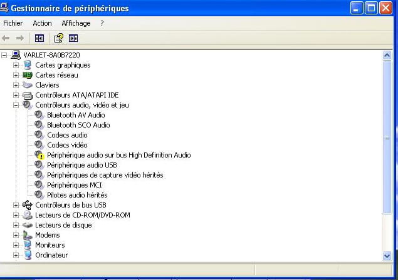The width and height of the screenshot is (398, 280).
Task: Expand the Lecteurs de disque node
Action: tap(16, 225)
